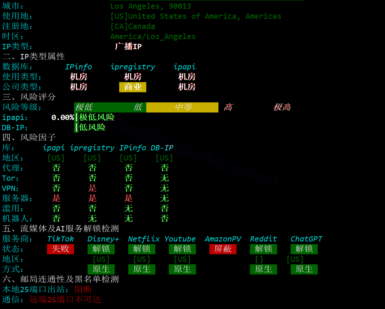Click the red '是' in the VPN row
This screenshot has width=385, height=309.
click(x=92, y=188)
